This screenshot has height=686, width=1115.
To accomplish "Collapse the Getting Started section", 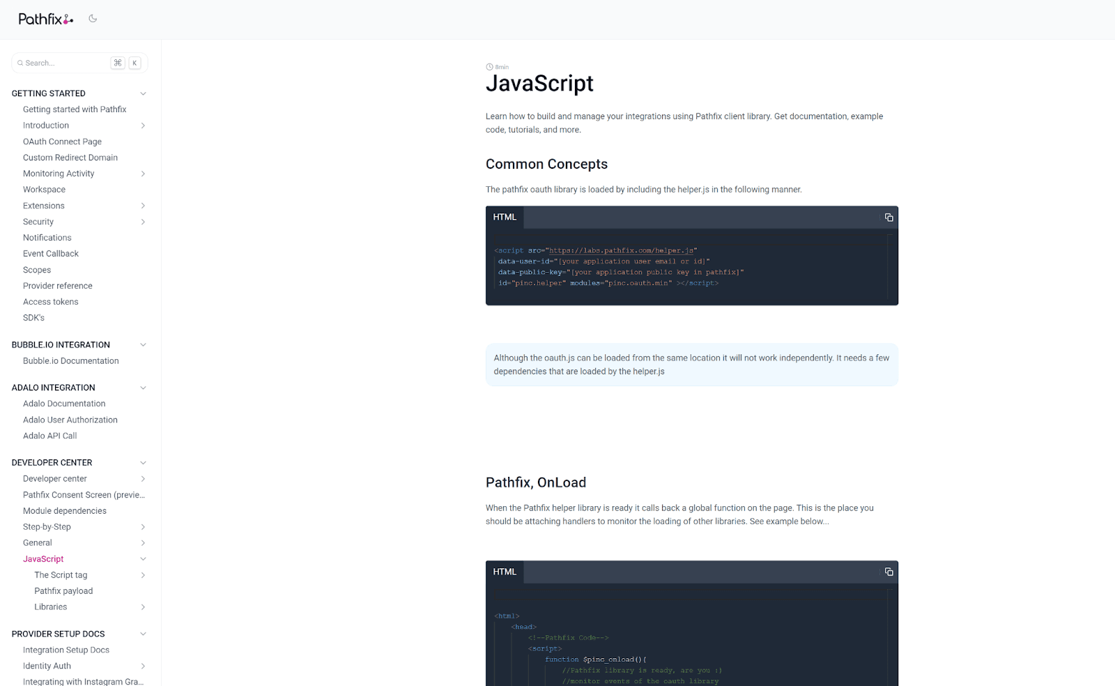I will [143, 93].
